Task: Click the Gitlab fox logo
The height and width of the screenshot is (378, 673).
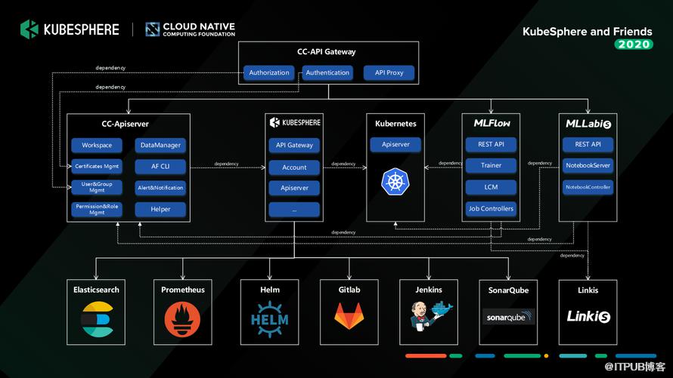Action: point(349,316)
